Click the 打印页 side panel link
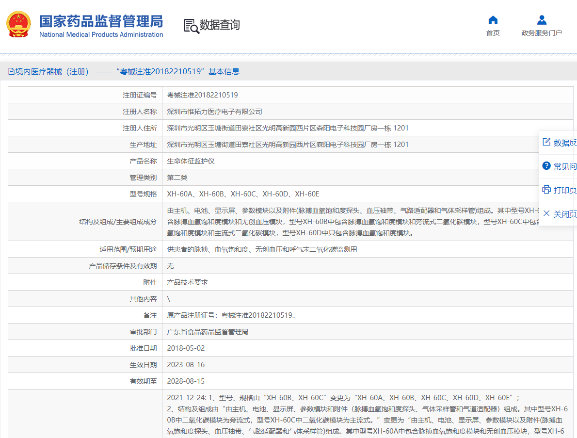This screenshot has height=438, width=577. (565, 190)
